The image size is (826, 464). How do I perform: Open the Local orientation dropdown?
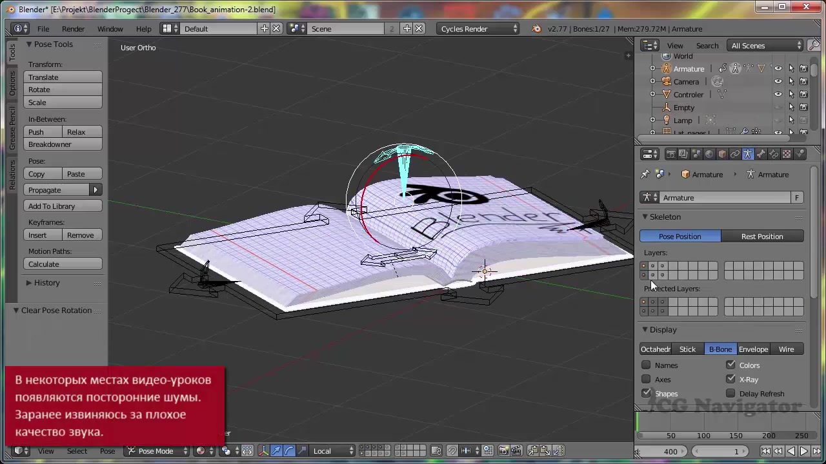tap(333, 450)
